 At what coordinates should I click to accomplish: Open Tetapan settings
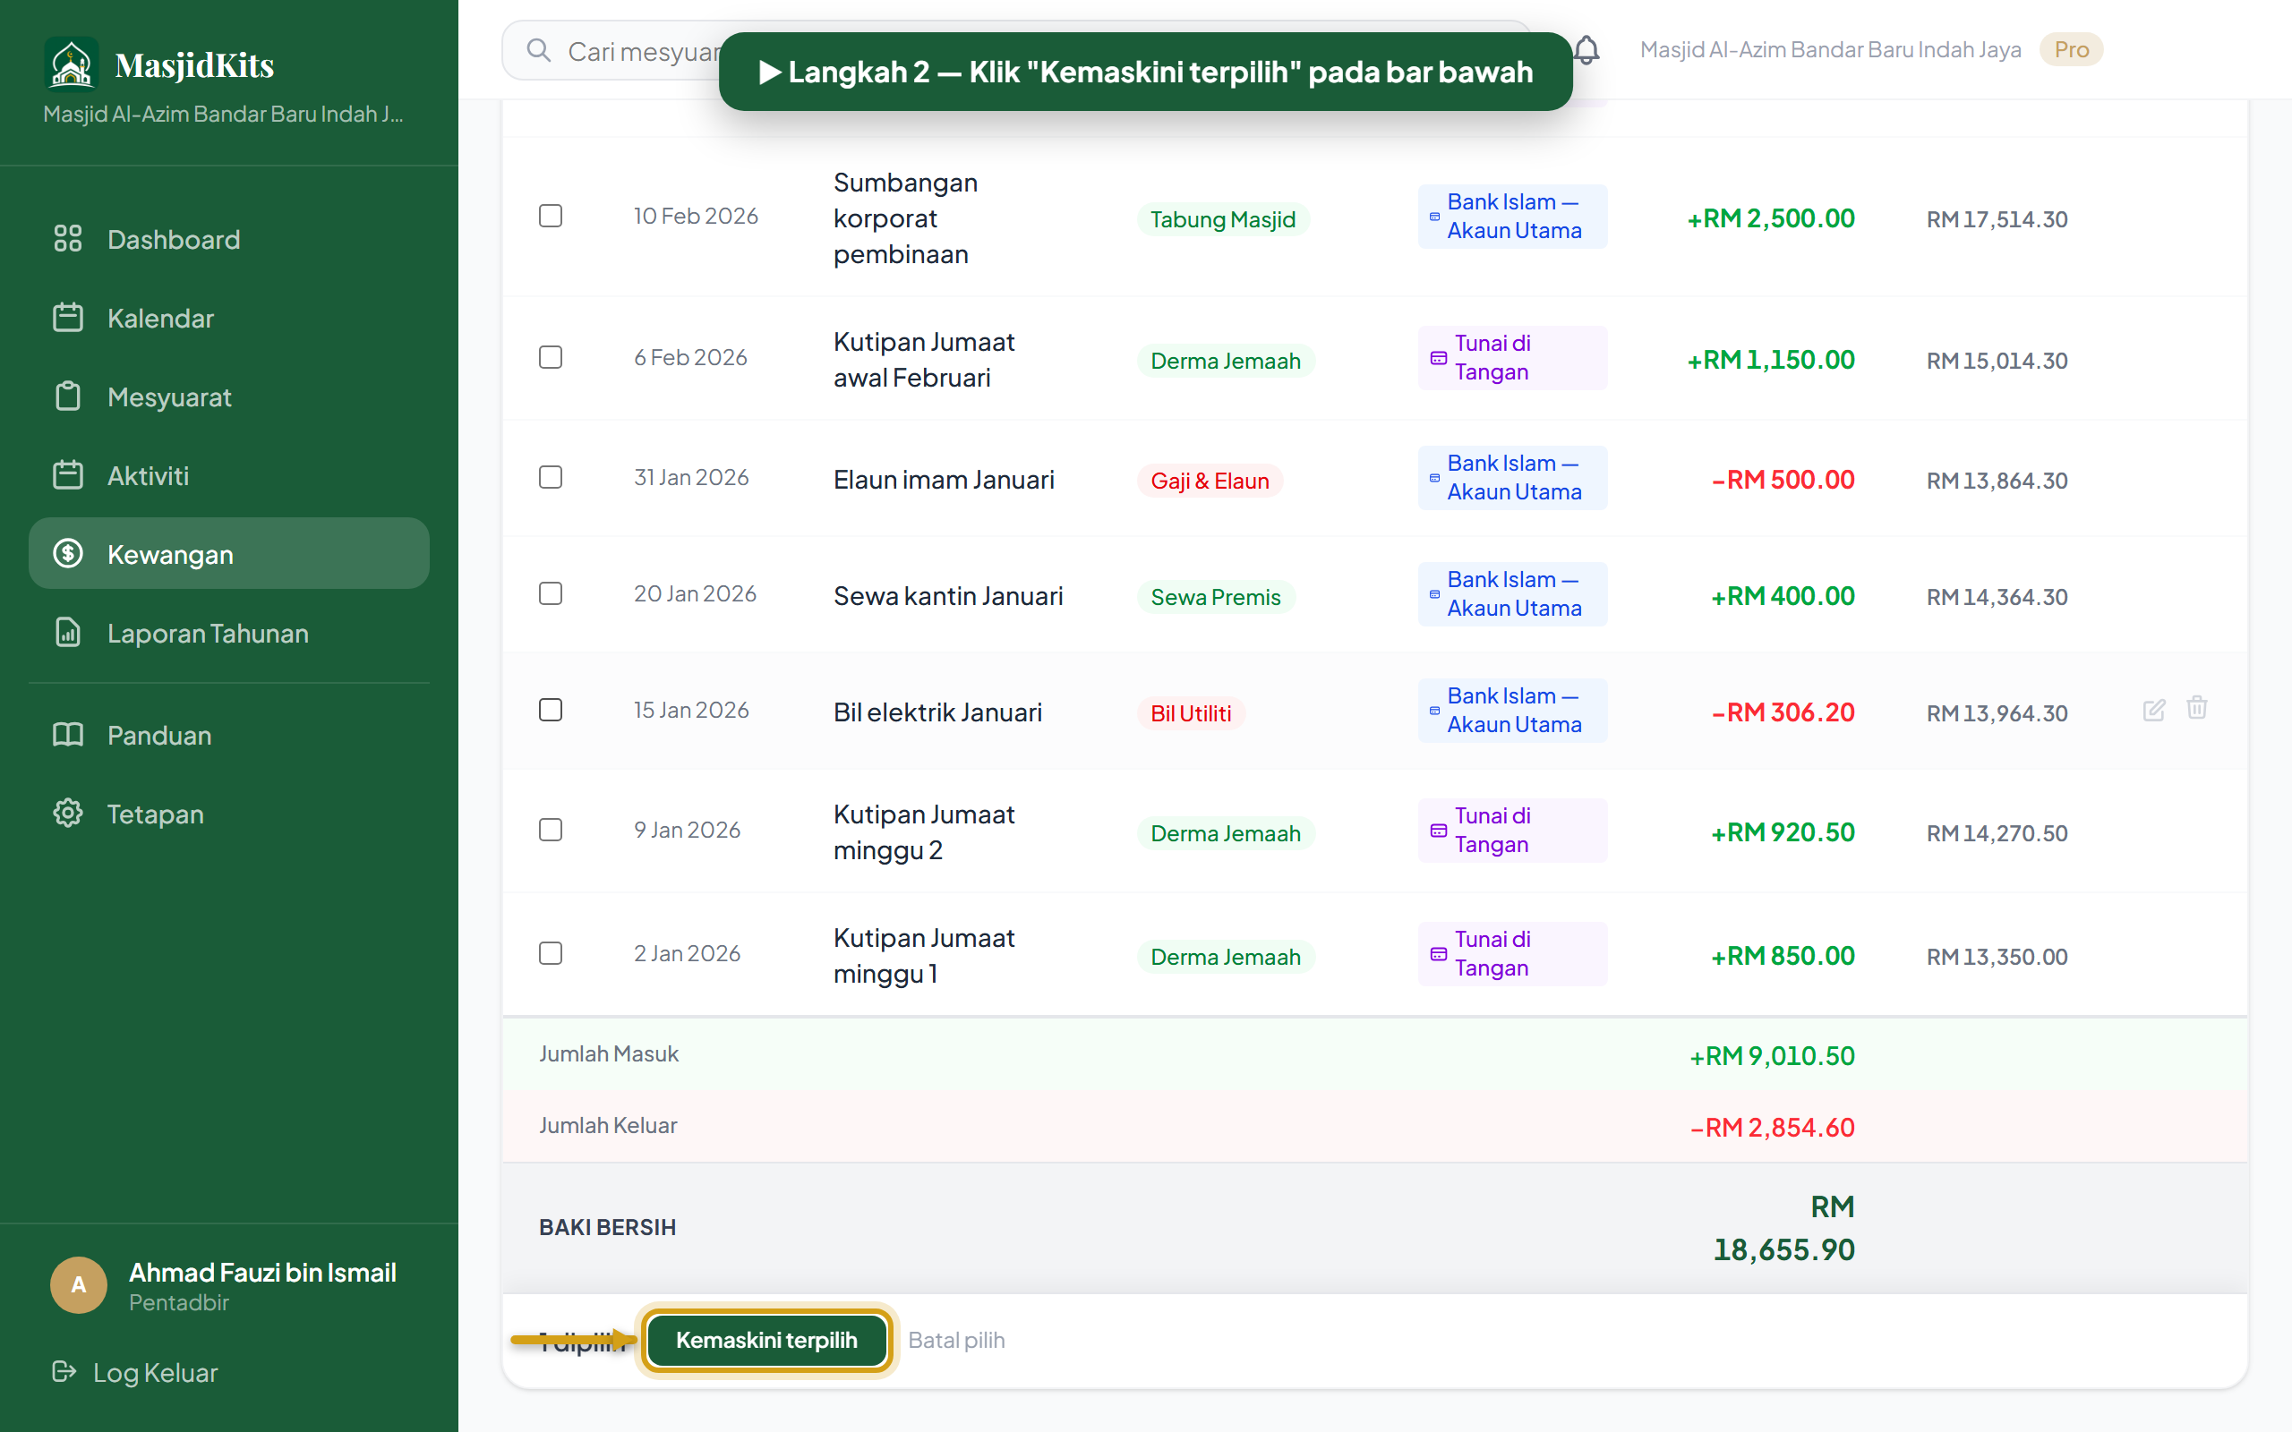(x=228, y=813)
